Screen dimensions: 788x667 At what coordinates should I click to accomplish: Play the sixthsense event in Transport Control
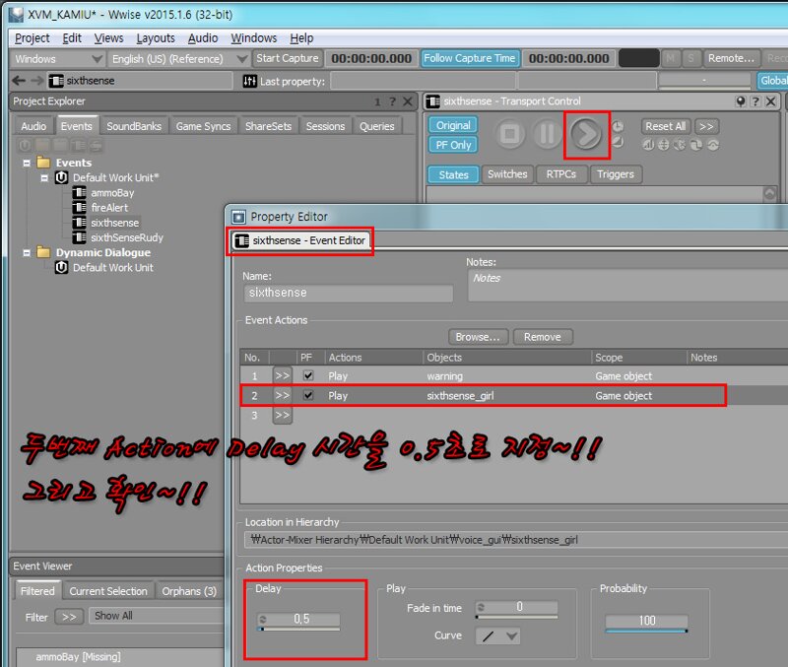(x=585, y=134)
